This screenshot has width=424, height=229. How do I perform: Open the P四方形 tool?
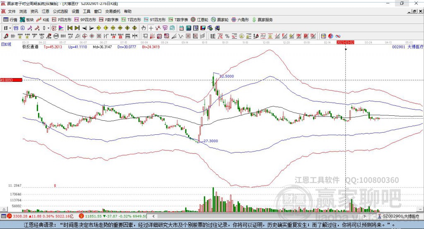pyautogui.click(x=62, y=20)
